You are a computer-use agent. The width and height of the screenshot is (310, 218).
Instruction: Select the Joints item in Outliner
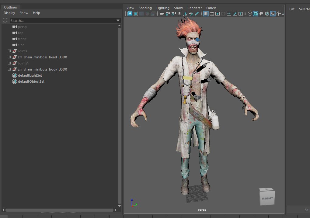(x=22, y=51)
